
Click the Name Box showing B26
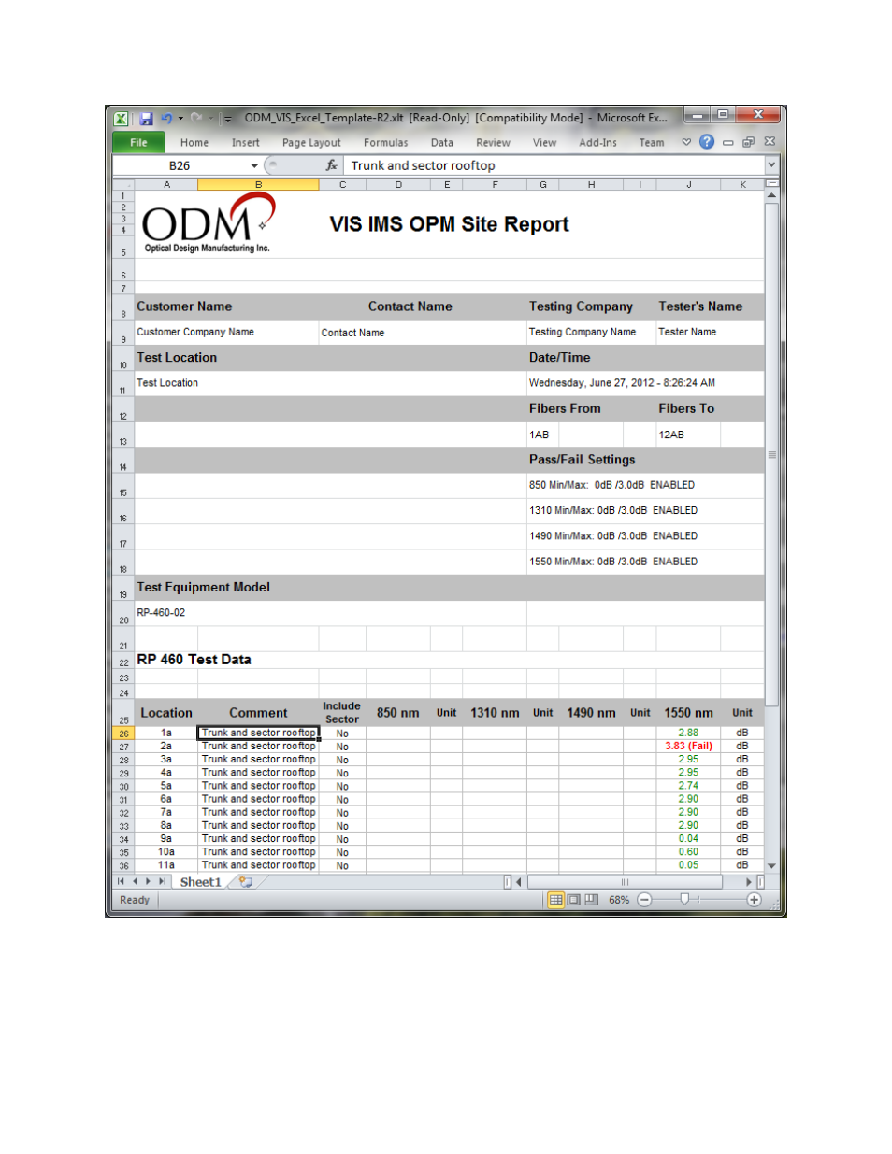pos(180,165)
